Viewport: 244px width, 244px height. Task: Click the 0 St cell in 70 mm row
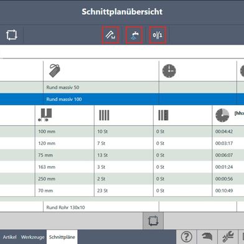pos(183,190)
